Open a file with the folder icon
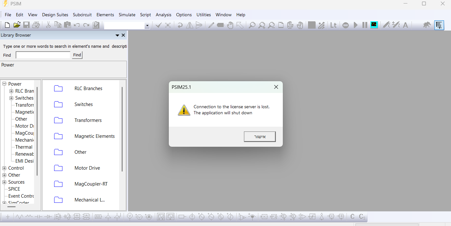Viewport: 451px width, 226px height. click(17, 25)
